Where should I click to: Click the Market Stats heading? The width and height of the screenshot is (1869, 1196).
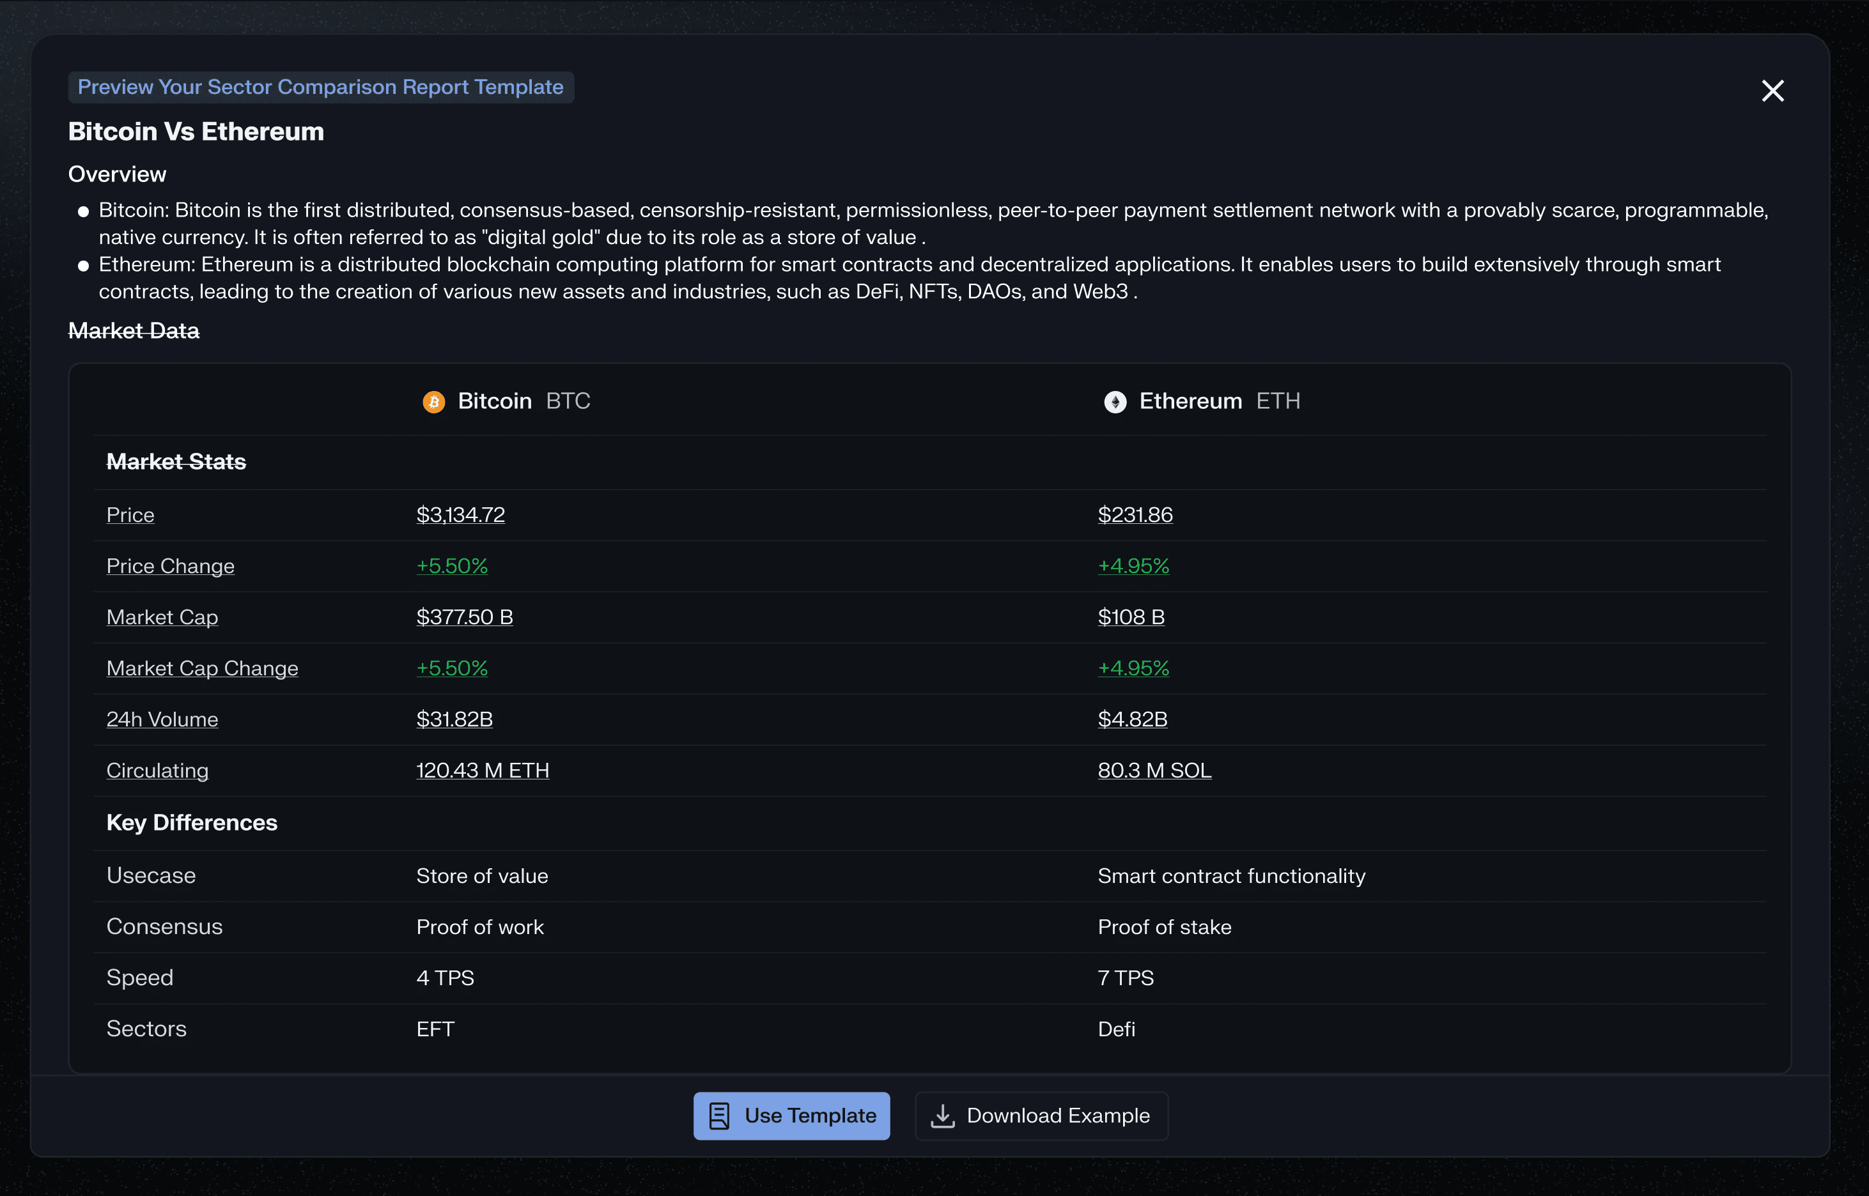176,462
